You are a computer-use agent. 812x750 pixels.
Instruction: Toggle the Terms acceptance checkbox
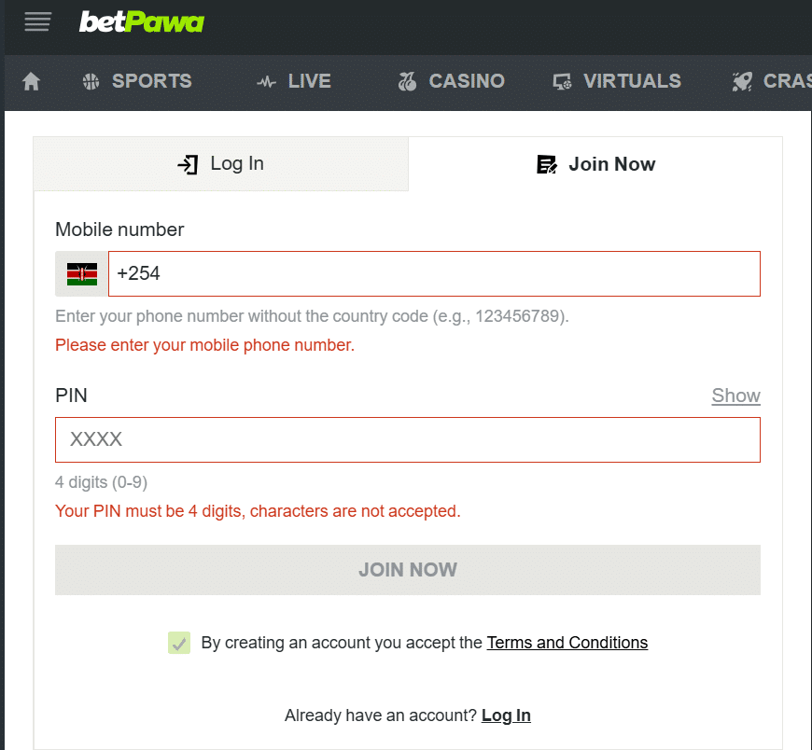pos(179,643)
